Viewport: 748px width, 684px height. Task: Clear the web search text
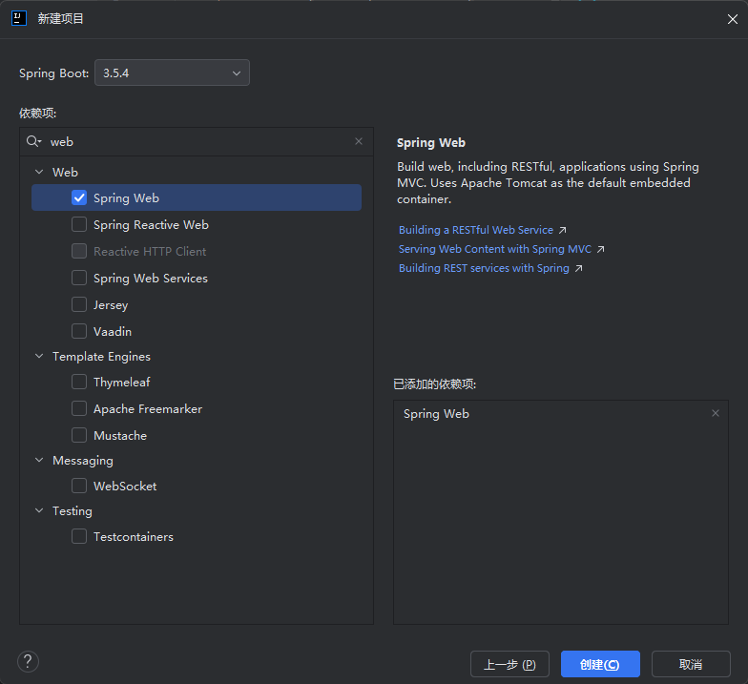pyautogui.click(x=359, y=141)
